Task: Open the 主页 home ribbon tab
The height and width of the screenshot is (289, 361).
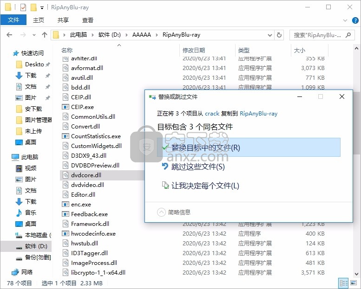Action: point(39,20)
